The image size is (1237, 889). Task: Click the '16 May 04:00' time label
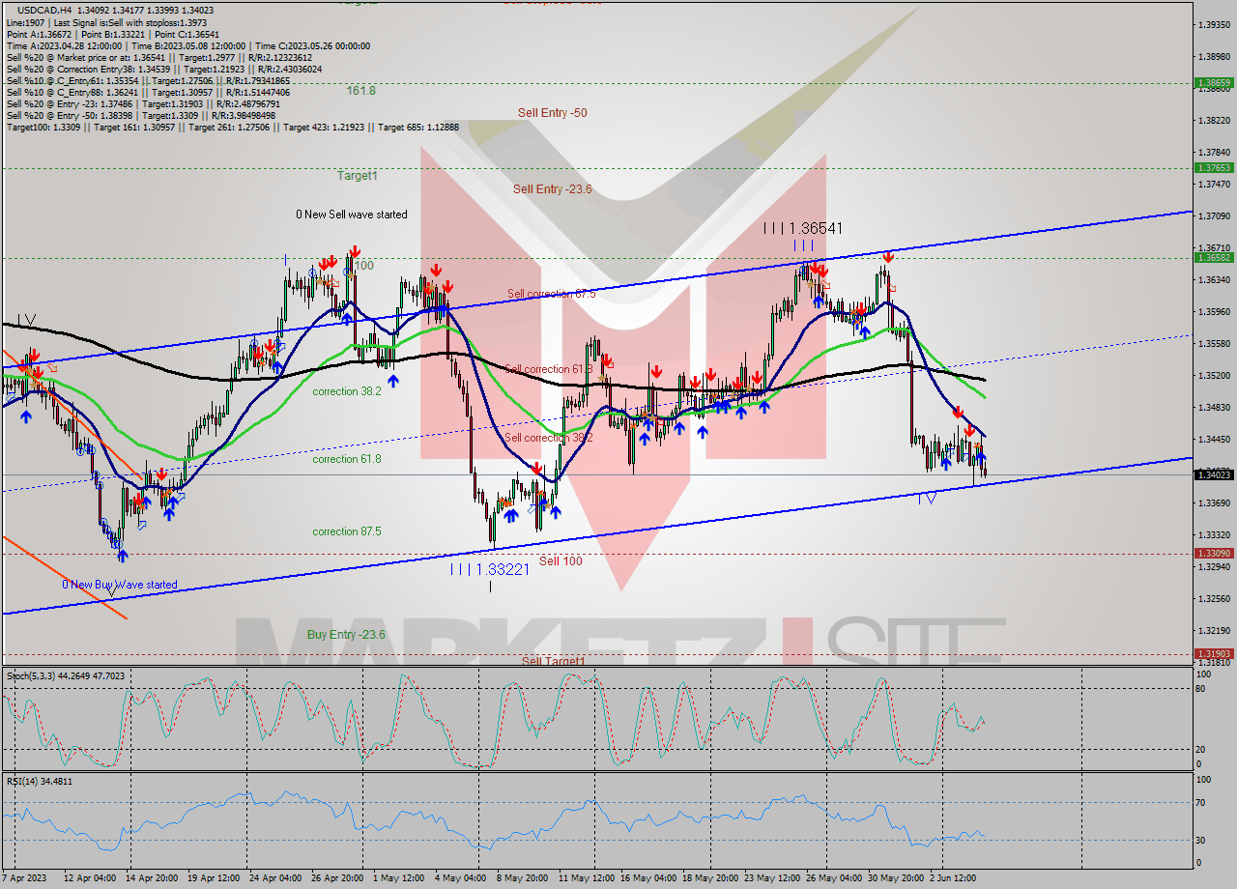(647, 878)
